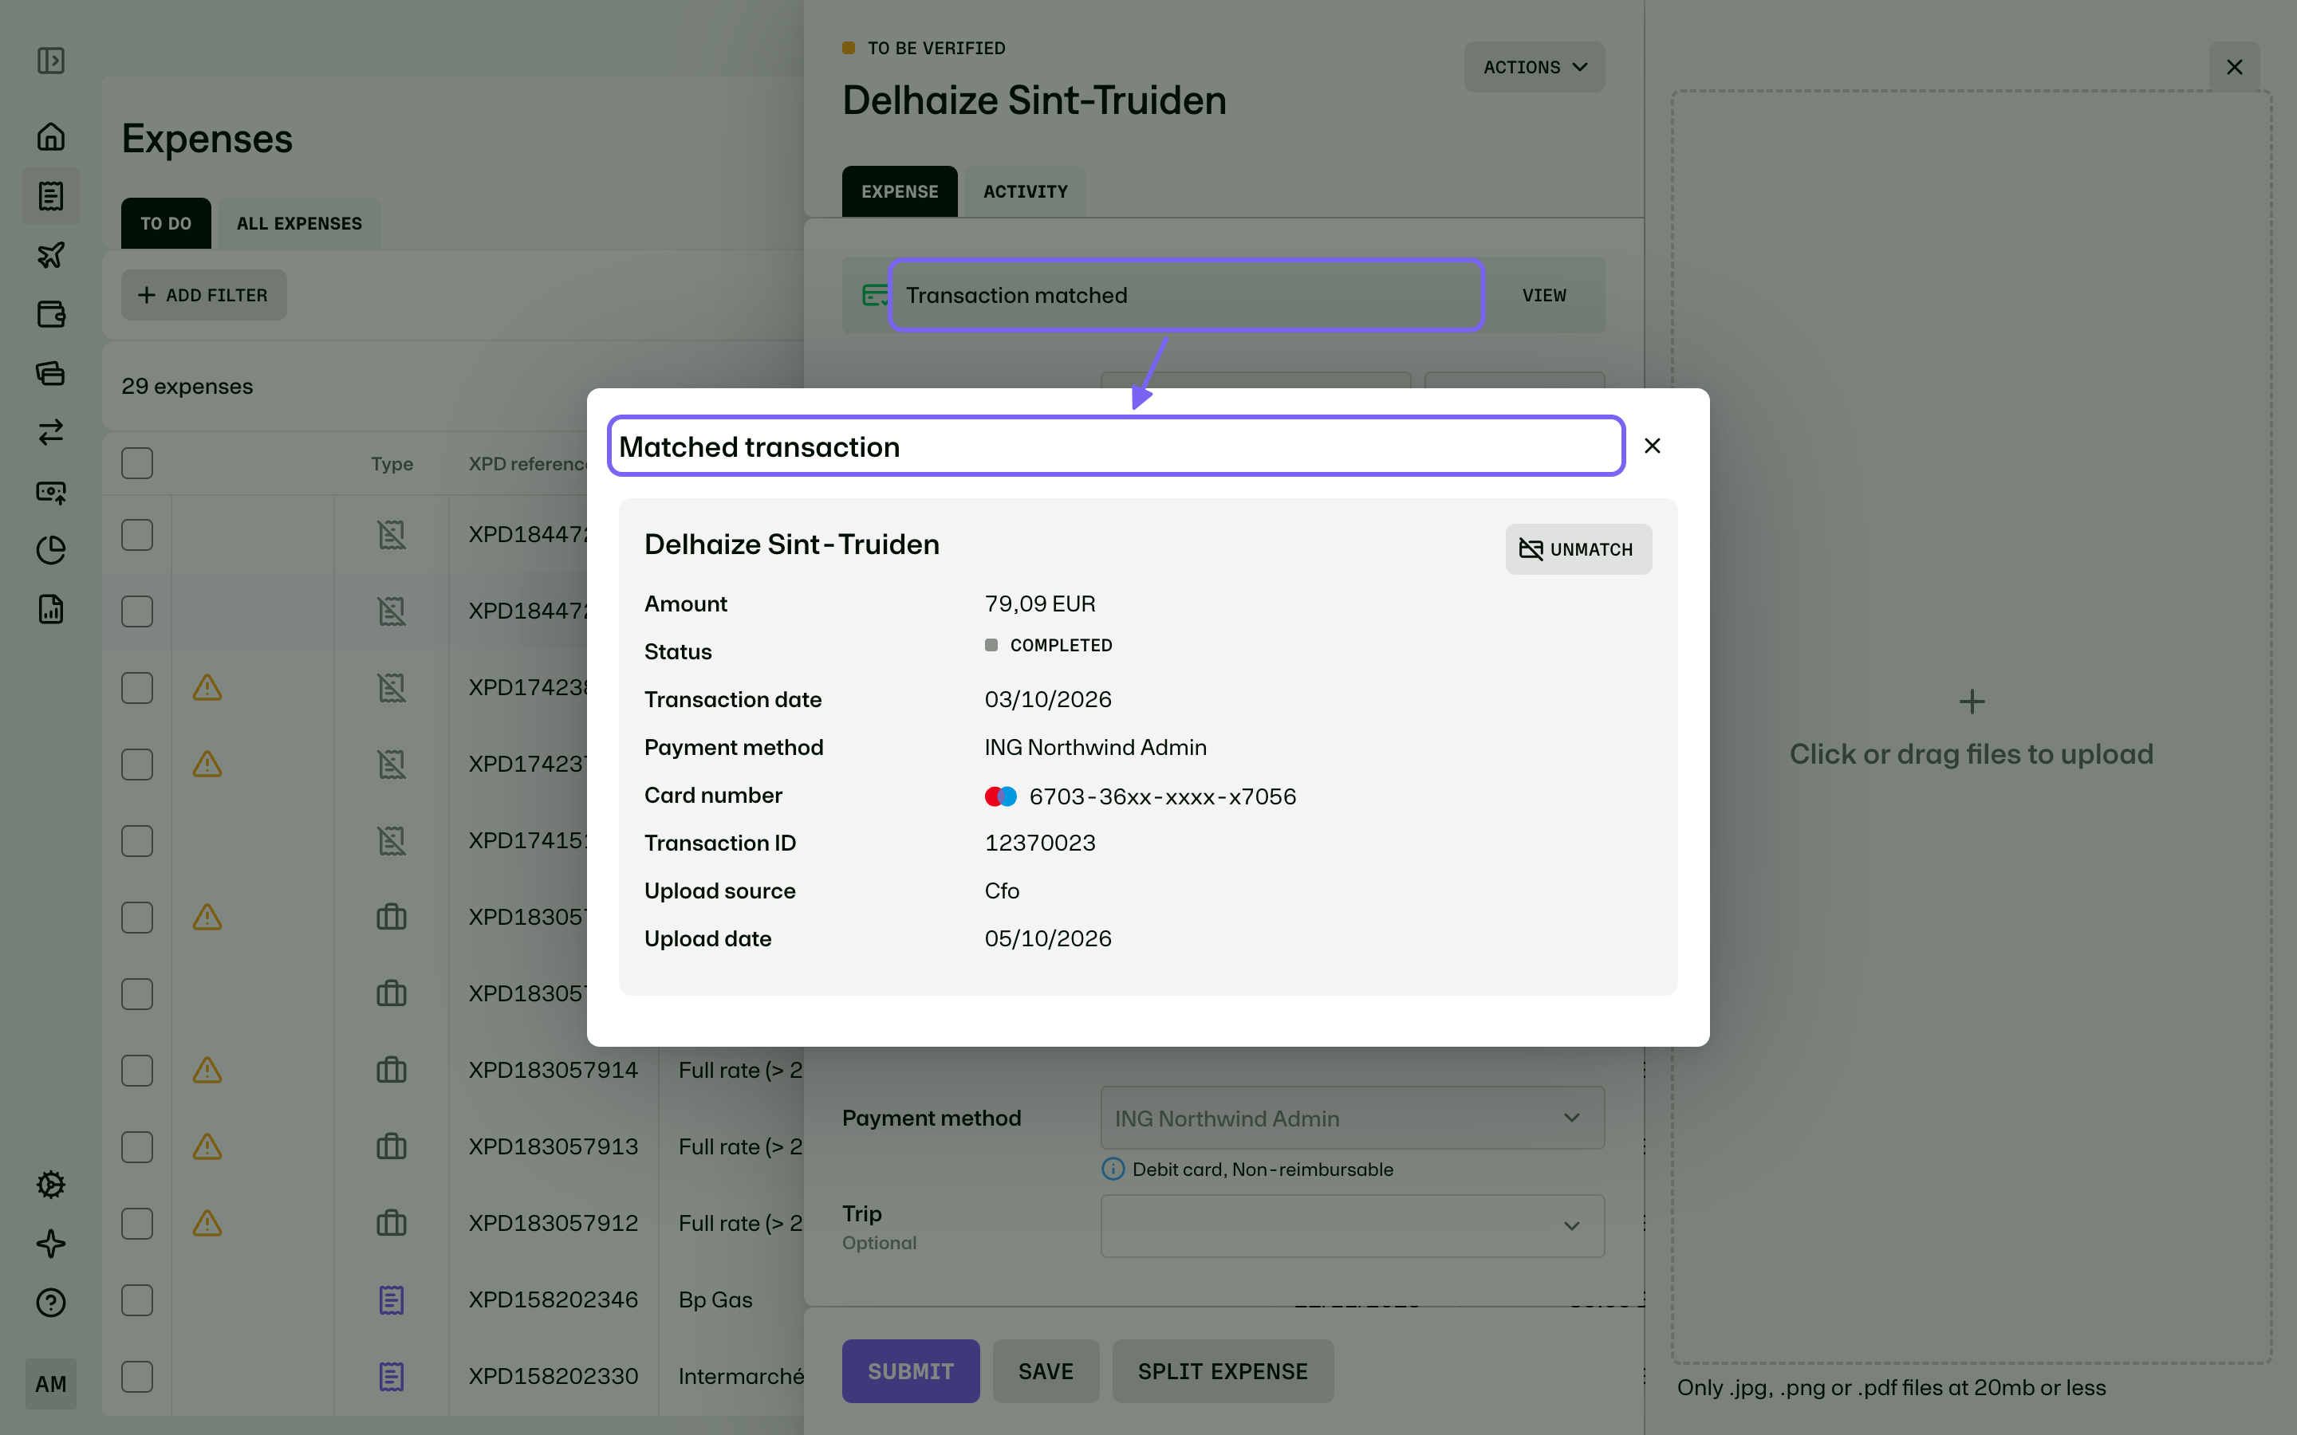Toggle the select-all expenses checkbox
Image resolution: width=2297 pixels, height=1435 pixels.
[x=138, y=463]
